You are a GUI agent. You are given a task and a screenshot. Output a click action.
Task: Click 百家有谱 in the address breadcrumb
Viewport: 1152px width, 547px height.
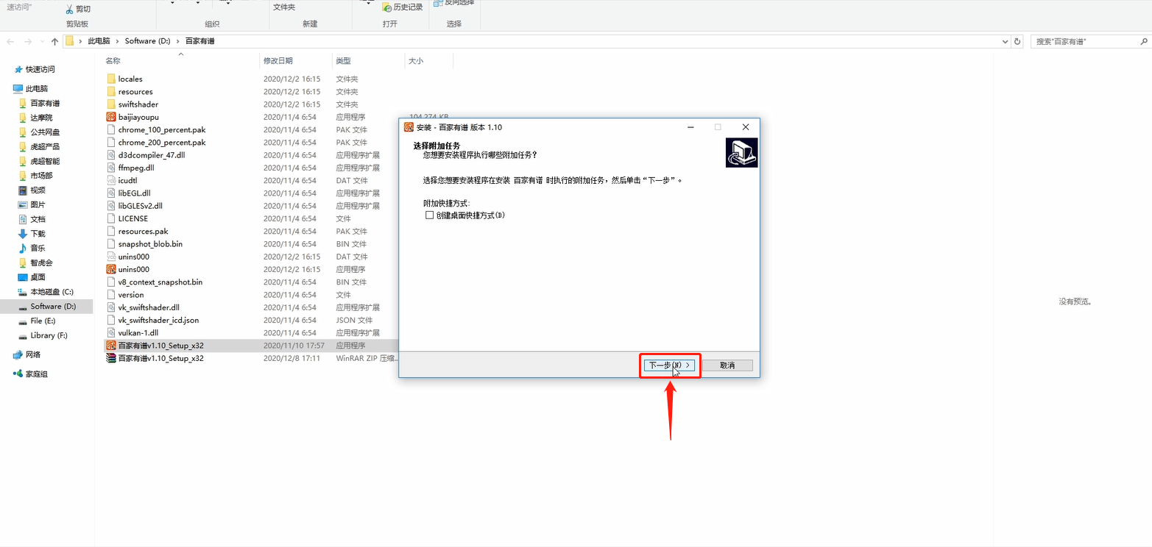pyautogui.click(x=199, y=41)
